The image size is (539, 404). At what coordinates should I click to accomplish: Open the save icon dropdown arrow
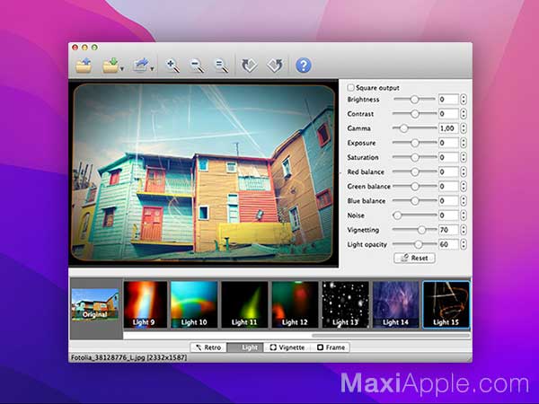(122, 68)
